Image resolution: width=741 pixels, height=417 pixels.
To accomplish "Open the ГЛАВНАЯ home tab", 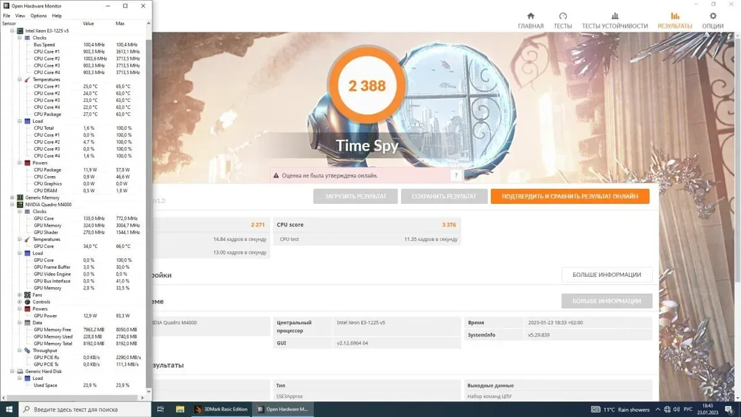I will (530, 20).
